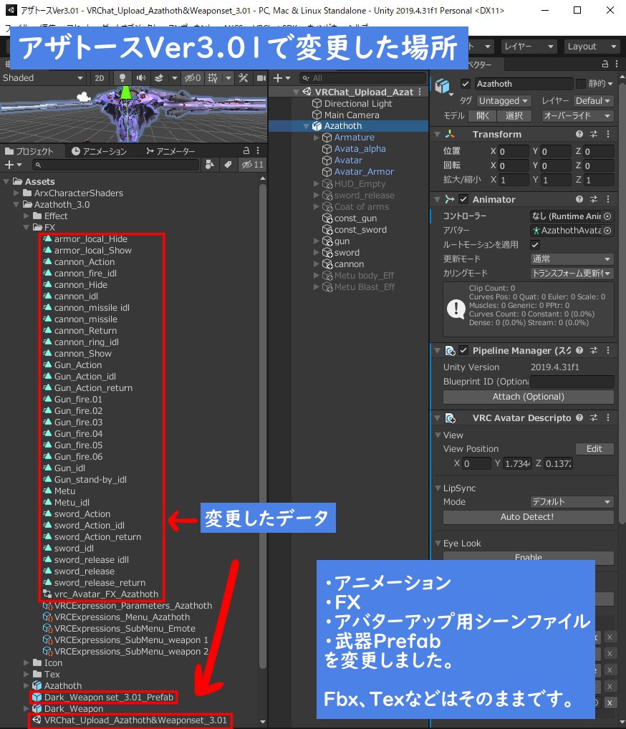Viewport: 626px width, 729px height.
Task: Select vrc_Avatar_FX_Azathoth controller asset
Action: [x=106, y=594]
